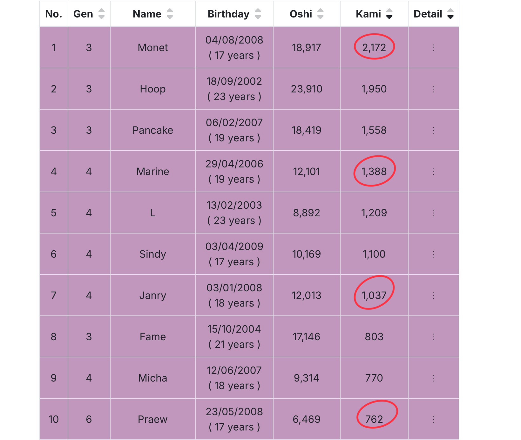Toggle Kami column sort order
The image size is (521, 440).
coord(389,14)
